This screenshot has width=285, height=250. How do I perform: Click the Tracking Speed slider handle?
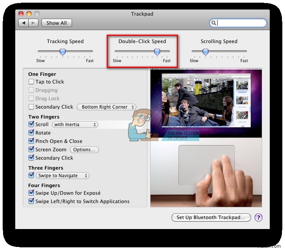(63, 52)
